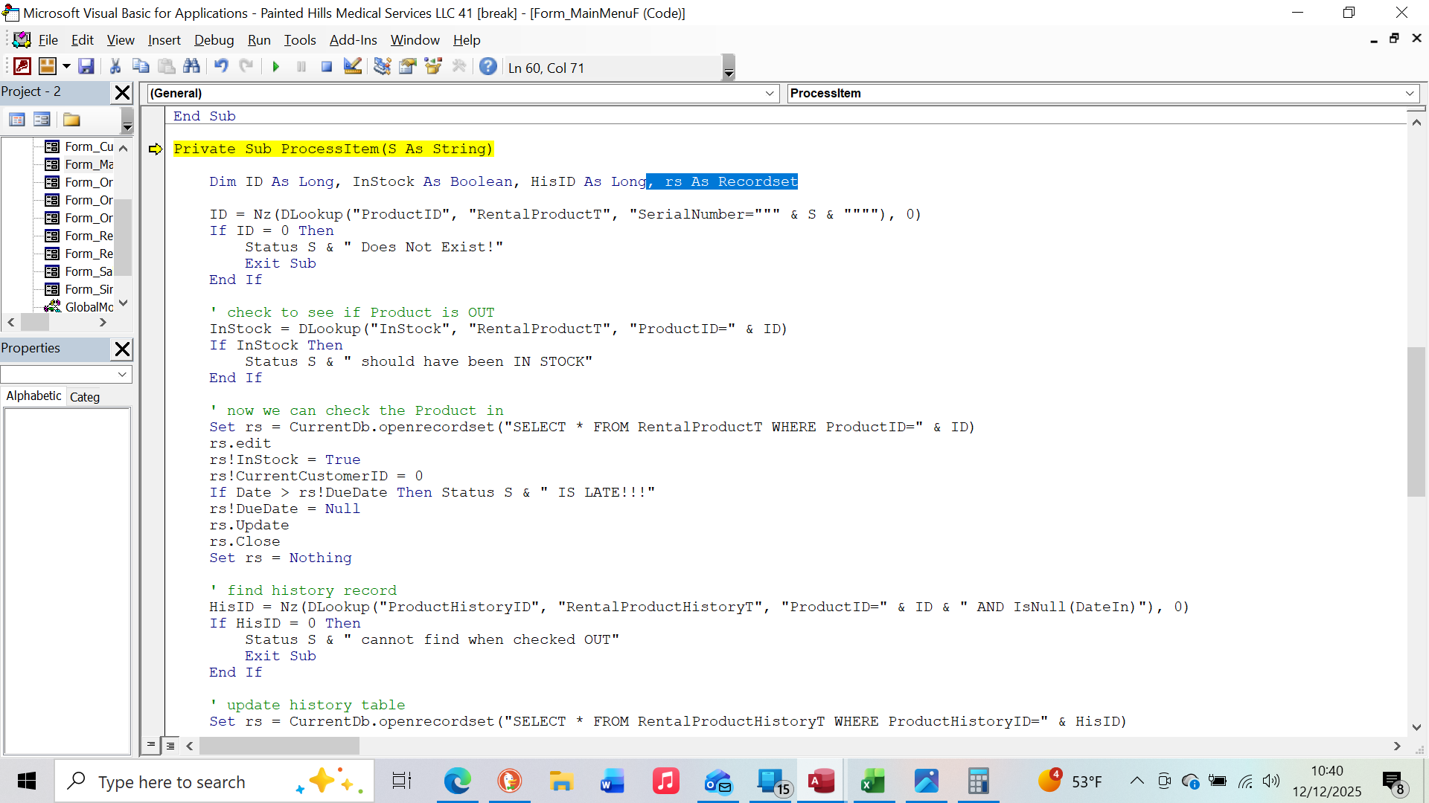Click the Run Sub/UserForm play icon

coord(276,68)
